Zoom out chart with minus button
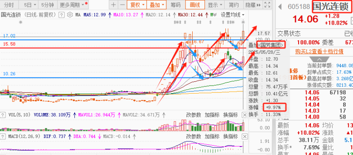This screenshot has height=155, width=353. [122, 5]
